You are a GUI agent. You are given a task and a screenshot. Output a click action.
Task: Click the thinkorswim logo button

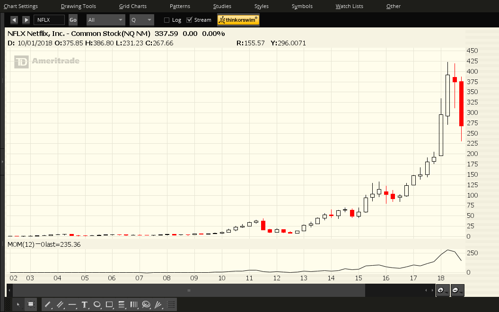pyautogui.click(x=238, y=20)
